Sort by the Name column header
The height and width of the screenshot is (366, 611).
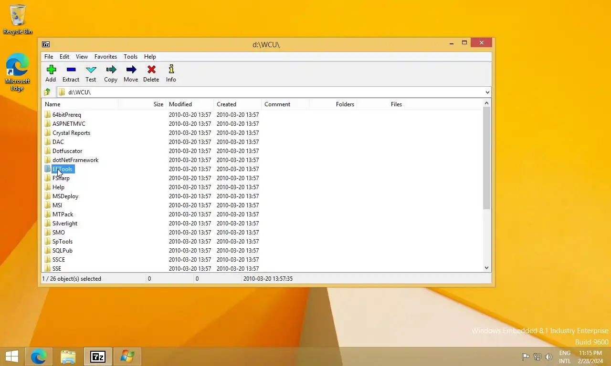[80, 104]
